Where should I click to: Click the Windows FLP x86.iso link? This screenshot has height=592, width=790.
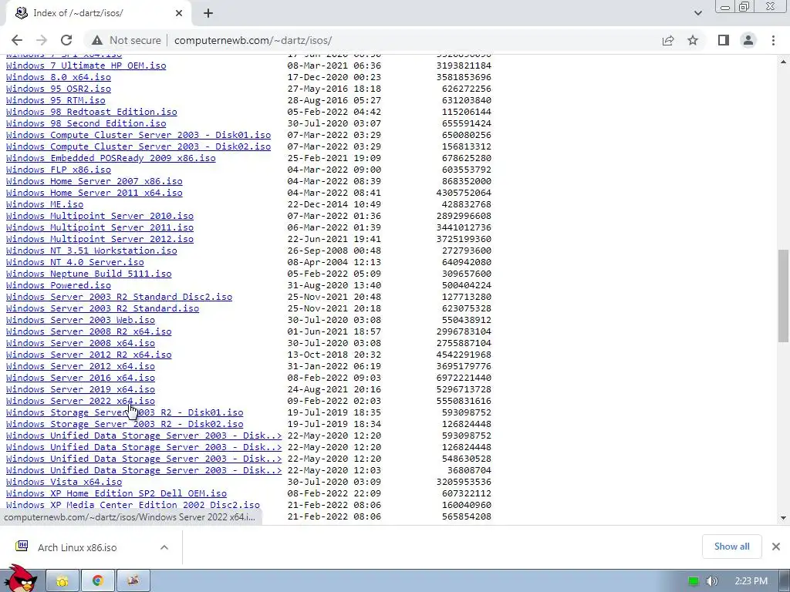[59, 170]
